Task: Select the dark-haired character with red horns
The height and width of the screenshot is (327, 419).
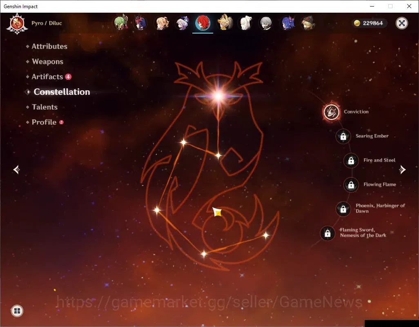Action: pyautogui.click(x=140, y=23)
